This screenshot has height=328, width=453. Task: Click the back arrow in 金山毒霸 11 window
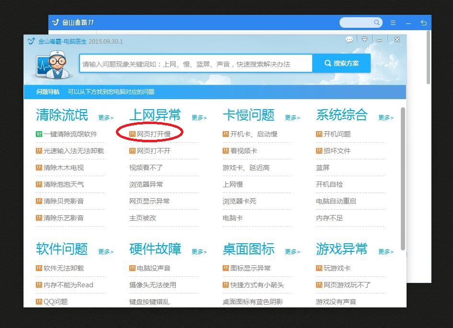point(423,23)
